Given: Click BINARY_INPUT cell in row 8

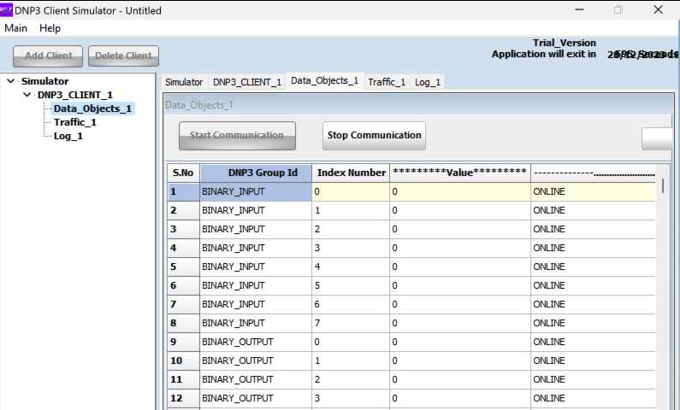Looking at the screenshot, I should (x=256, y=324).
